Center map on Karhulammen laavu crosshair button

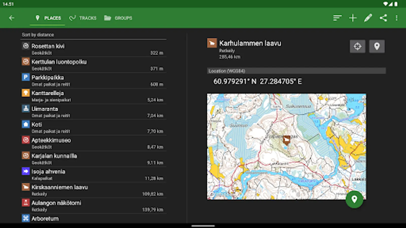[357, 46]
